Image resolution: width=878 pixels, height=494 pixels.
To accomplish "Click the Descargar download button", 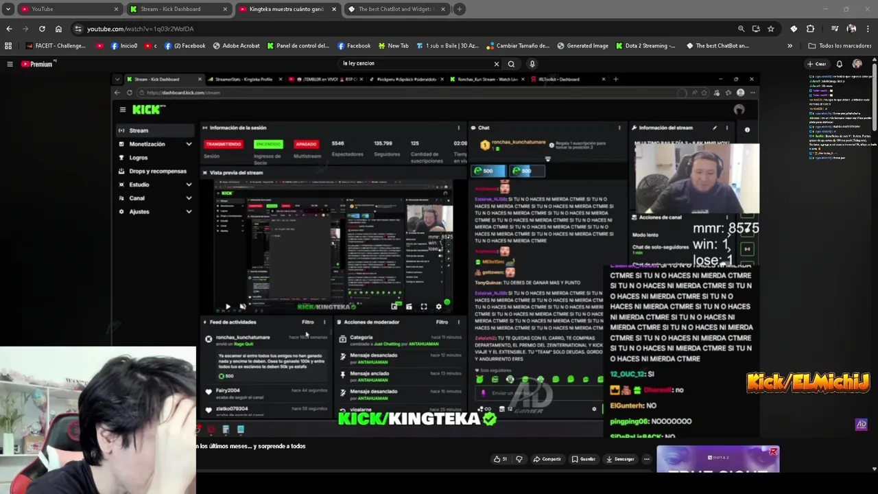I will coord(621,459).
